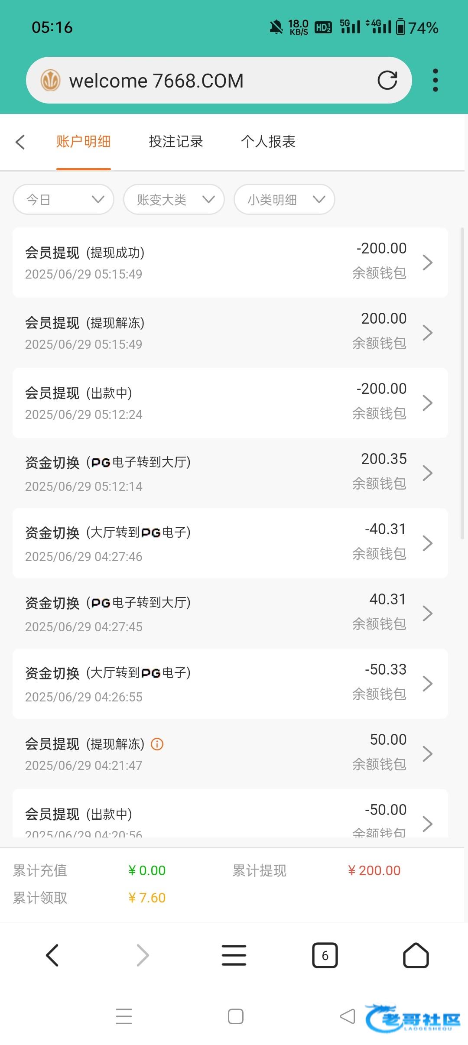Reload the page with the refresh icon
Image resolution: width=468 pixels, height=1045 pixels.
point(387,80)
